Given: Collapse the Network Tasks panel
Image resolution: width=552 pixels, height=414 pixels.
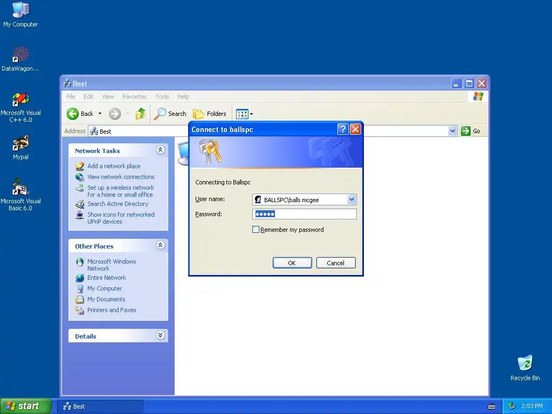Looking at the screenshot, I should point(160,150).
